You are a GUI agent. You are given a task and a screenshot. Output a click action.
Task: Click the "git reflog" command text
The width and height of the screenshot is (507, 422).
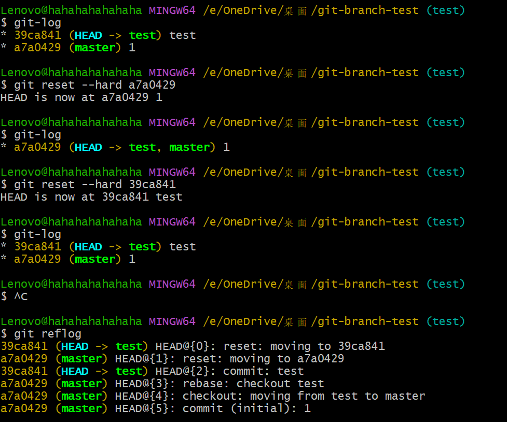click(x=48, y=334)
